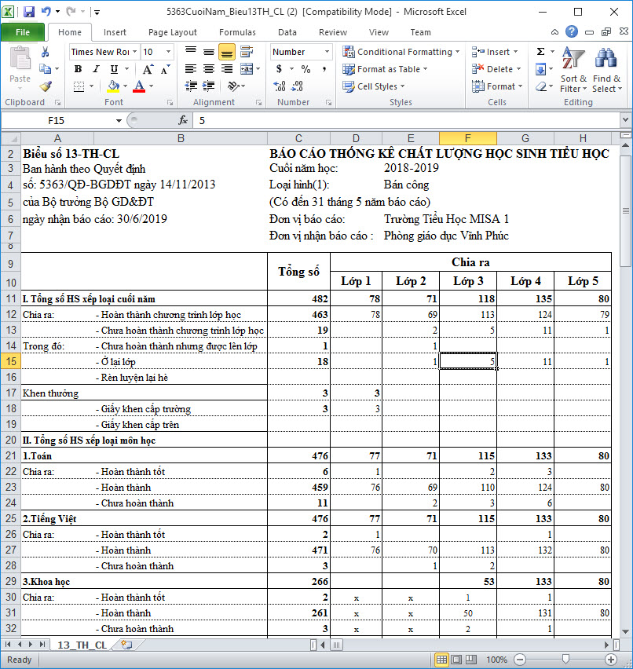Select the 13_TH_CL sheet tab
This screenshot has width=633, height=669.
click(x=80, y=645)
